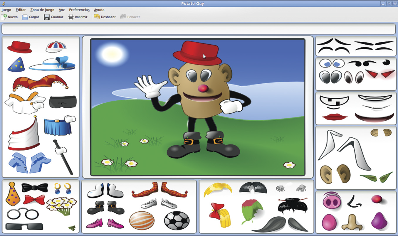Screen dimensions: 398x236
Task: Open the Zona de juego menu
Action: pos(42,10)
